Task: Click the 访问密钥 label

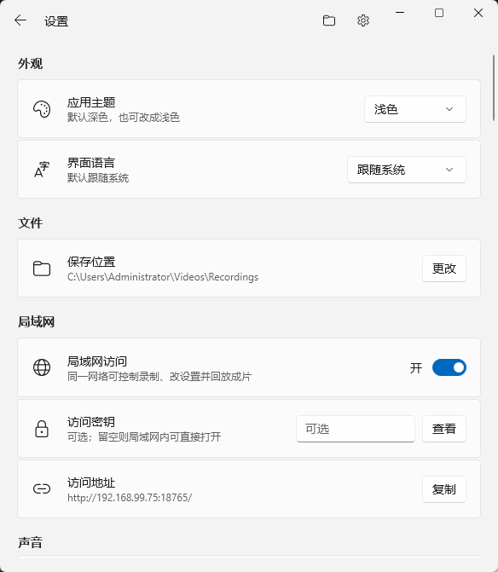Action: (91, 422)
